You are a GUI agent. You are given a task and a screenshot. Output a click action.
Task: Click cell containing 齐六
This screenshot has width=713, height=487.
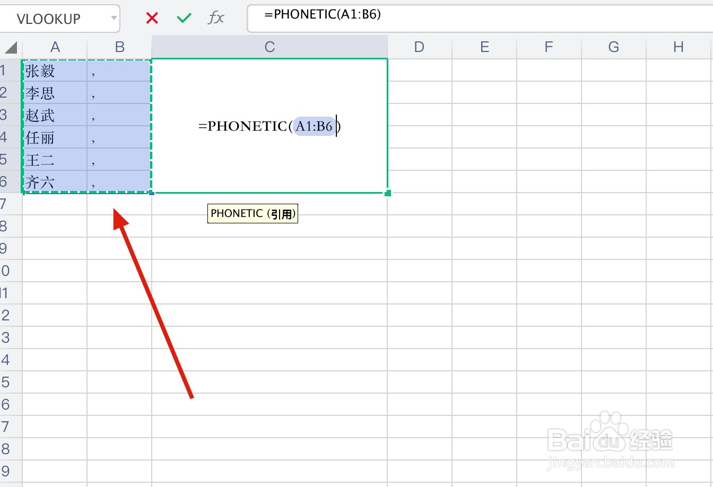click(55, 182)
